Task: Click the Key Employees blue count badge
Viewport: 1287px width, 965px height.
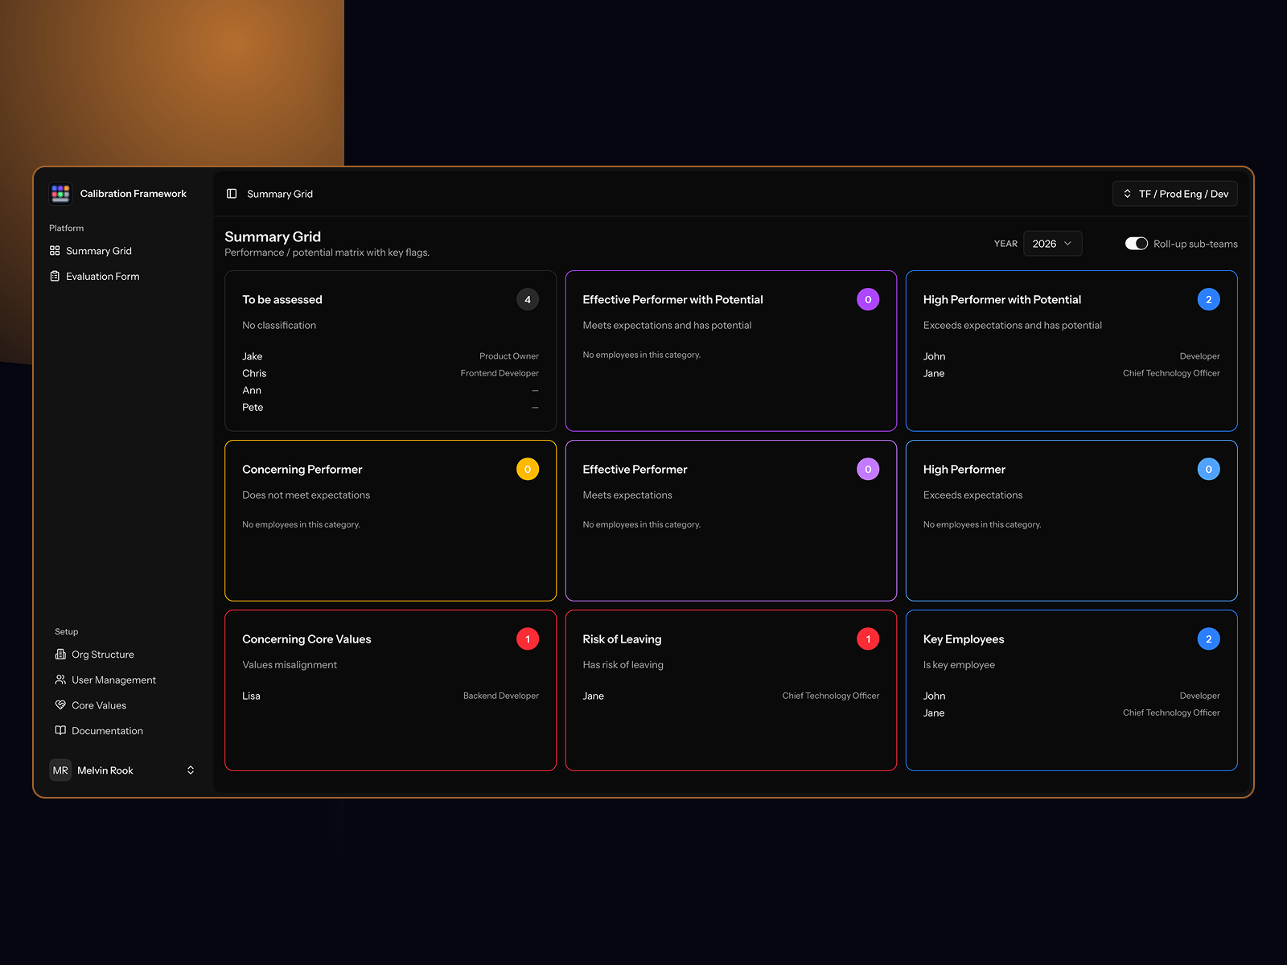Action: [x=1208, y=639]
